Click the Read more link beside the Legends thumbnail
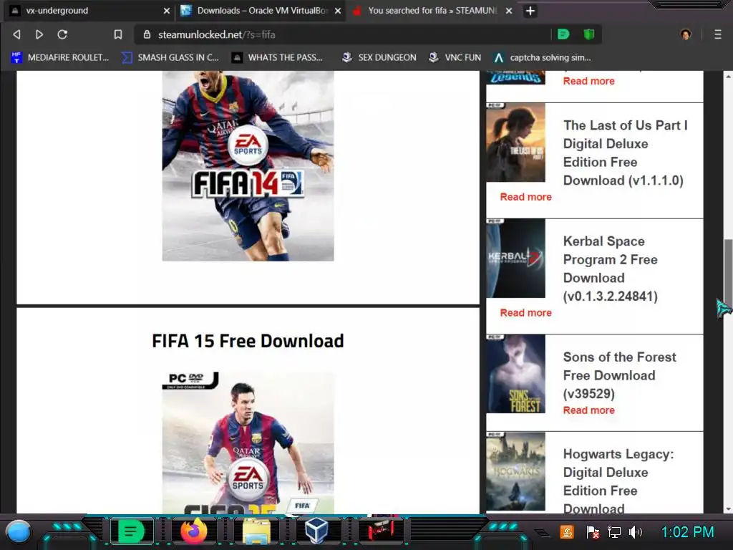This screenshot has width=733, height=550. coord(588,81)
